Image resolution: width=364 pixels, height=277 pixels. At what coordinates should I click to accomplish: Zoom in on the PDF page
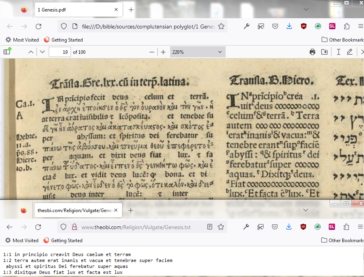[163, 52]
